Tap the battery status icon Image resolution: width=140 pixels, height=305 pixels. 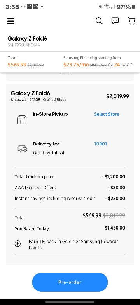click(x=133, y=7)
